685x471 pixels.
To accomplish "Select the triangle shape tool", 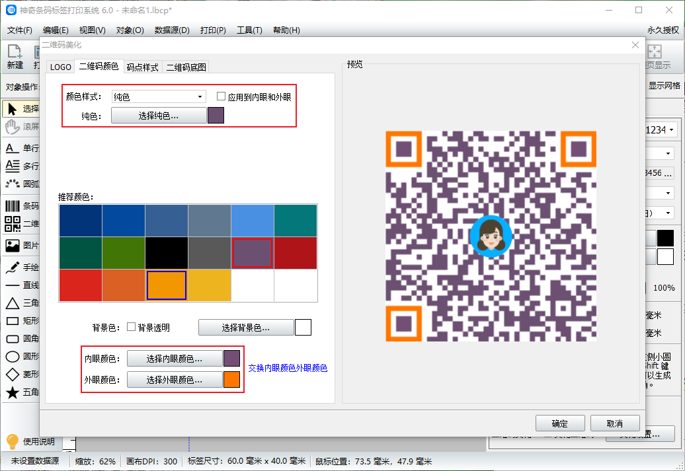I will (13, 303).
